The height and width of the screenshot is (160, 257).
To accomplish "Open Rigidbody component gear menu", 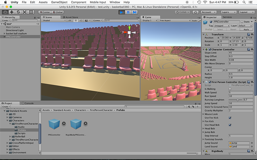I will coord(252,151).
